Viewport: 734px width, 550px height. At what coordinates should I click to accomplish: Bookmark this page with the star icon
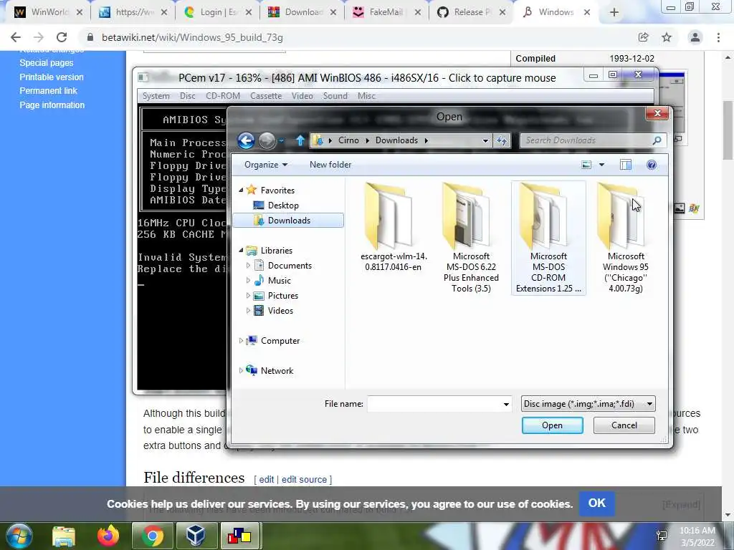tap(667, 37)
